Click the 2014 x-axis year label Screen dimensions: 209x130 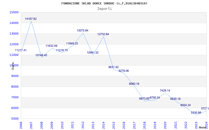(x=103, y=125)
